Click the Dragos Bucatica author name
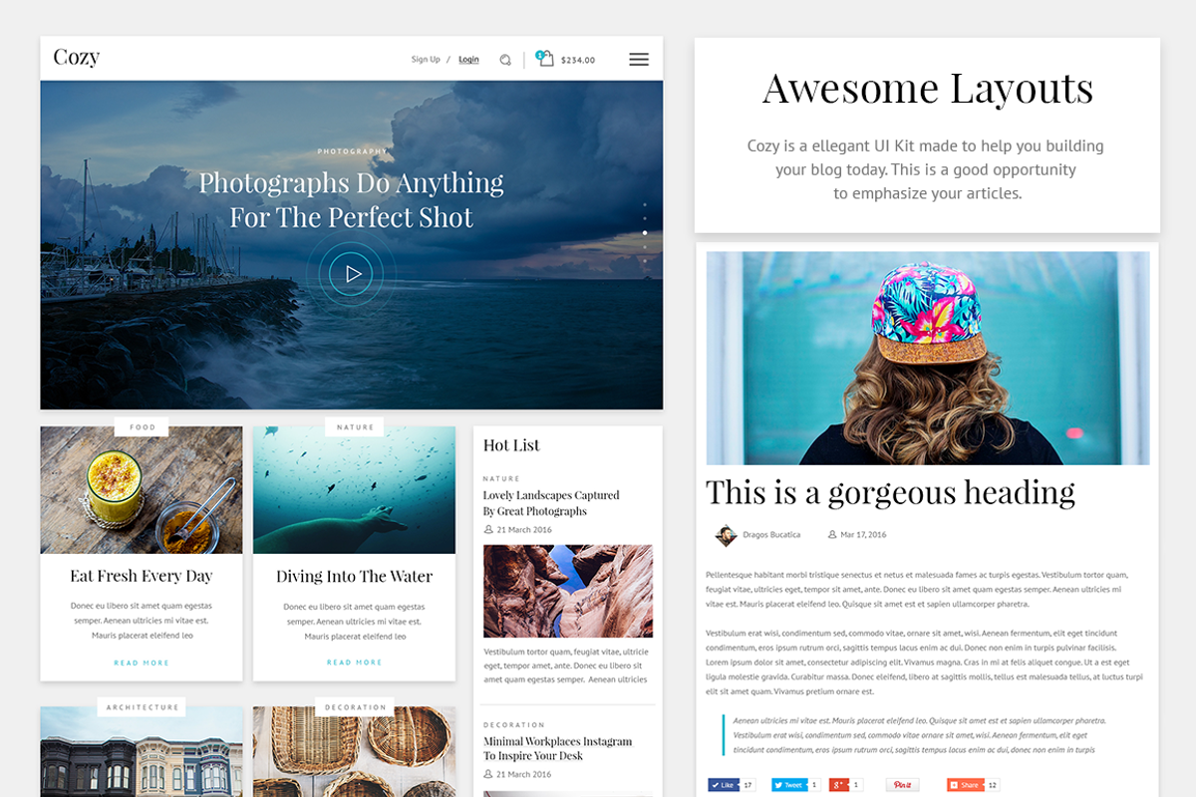 [x=771, y=535]
